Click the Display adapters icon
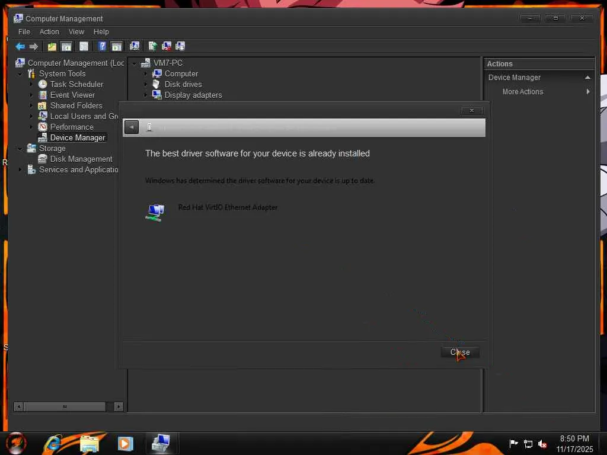The height and width of the screenshot is (455, 607). click(x=156, y=95)
